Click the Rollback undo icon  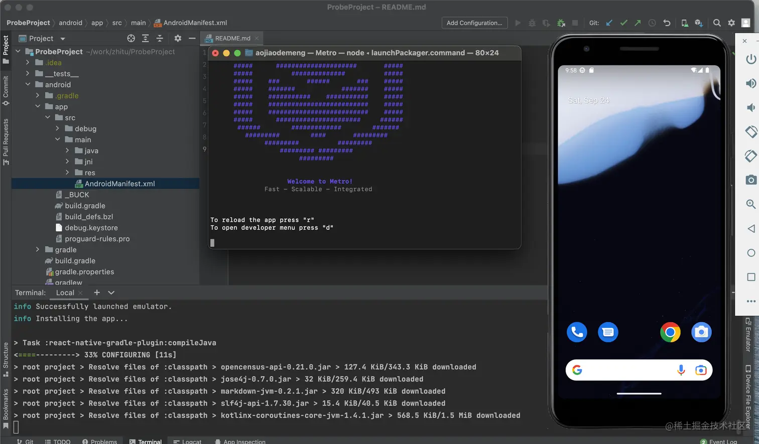[x=667, y=23]
